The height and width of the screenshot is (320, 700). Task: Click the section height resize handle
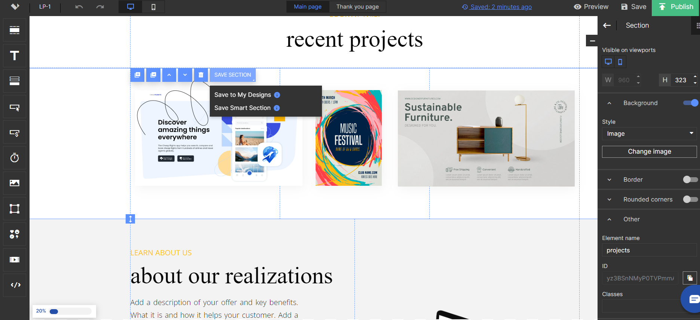130,219
